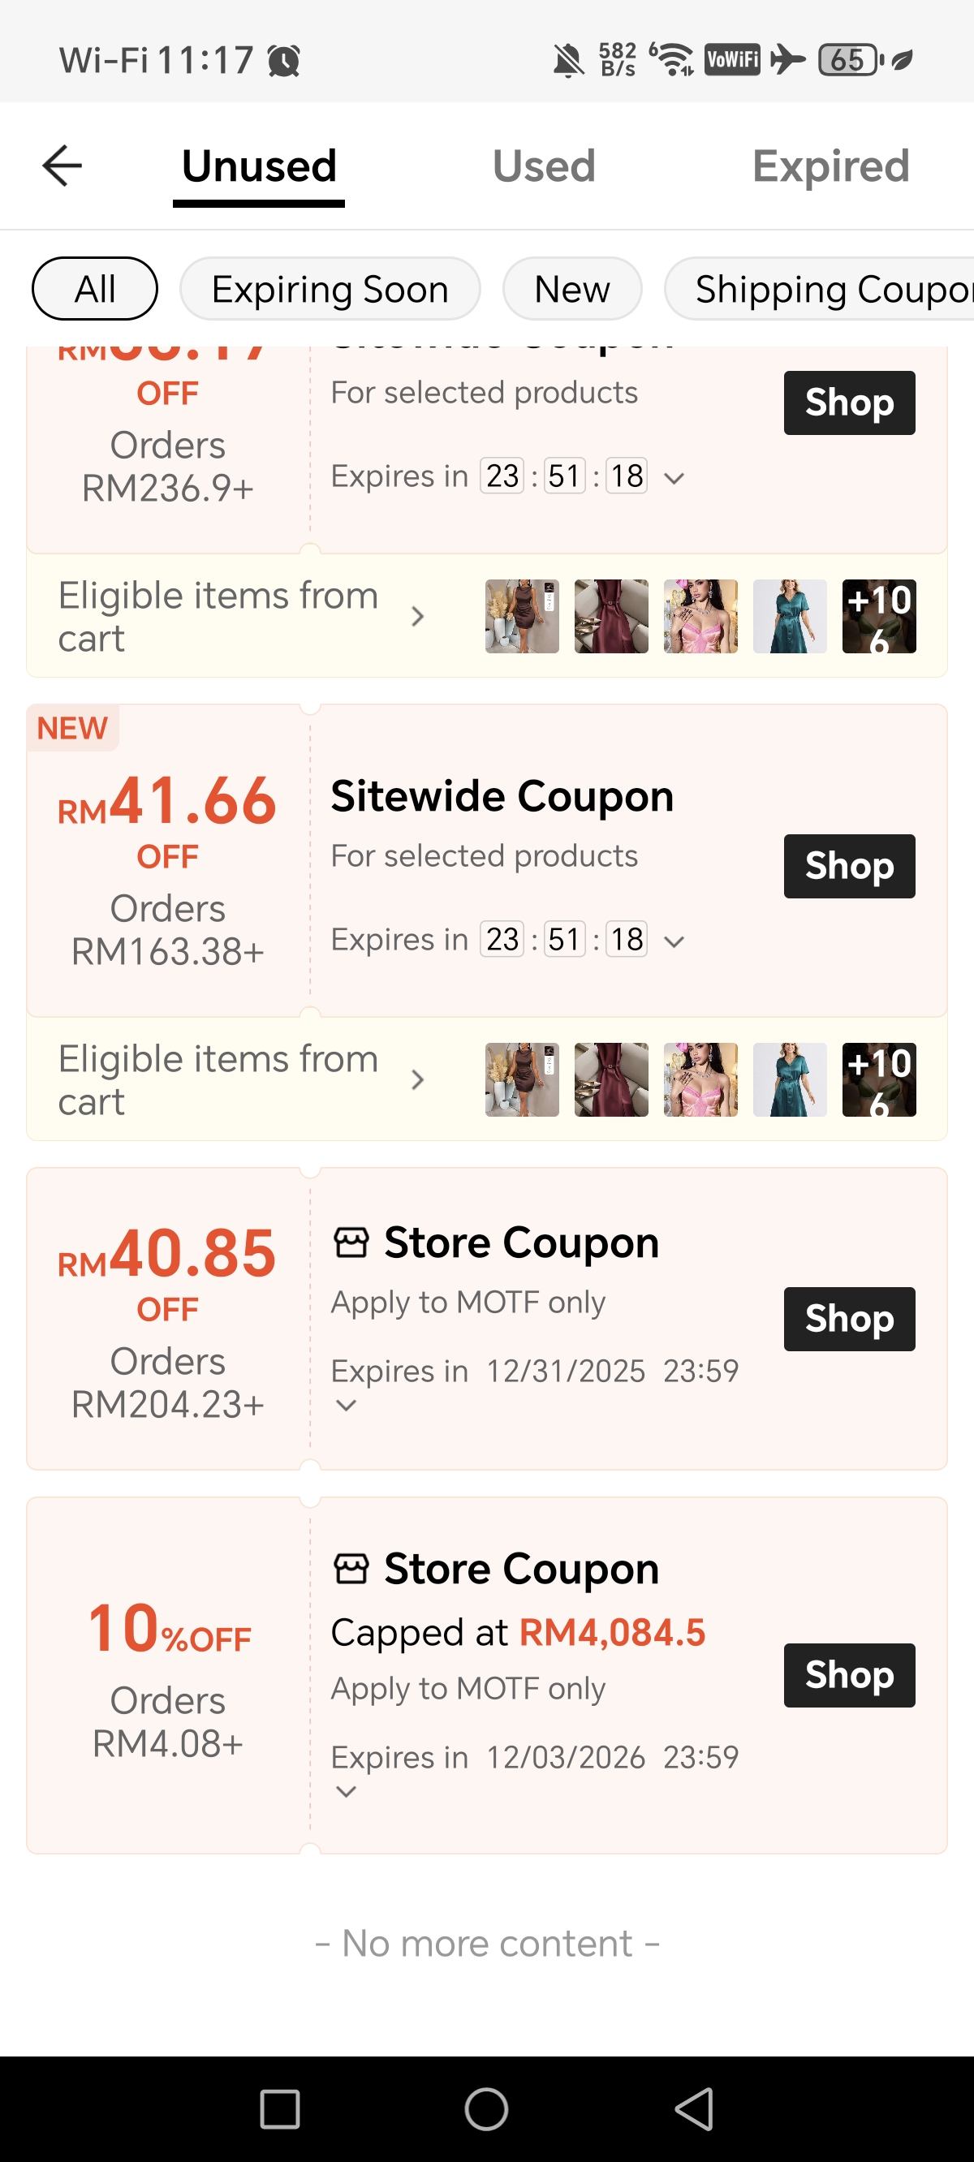Select the New filter chip
Screen dimensions: 974x2162
pos(571,290)
